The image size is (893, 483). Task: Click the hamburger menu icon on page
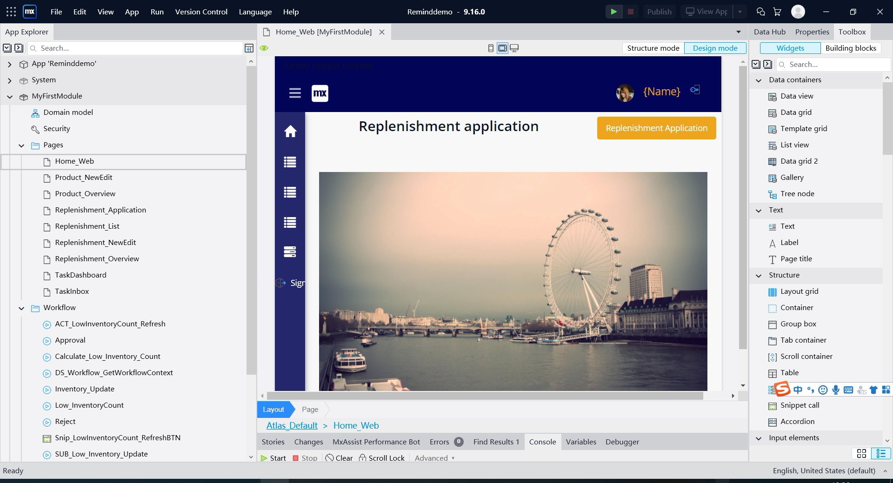(x=295, y=93)
